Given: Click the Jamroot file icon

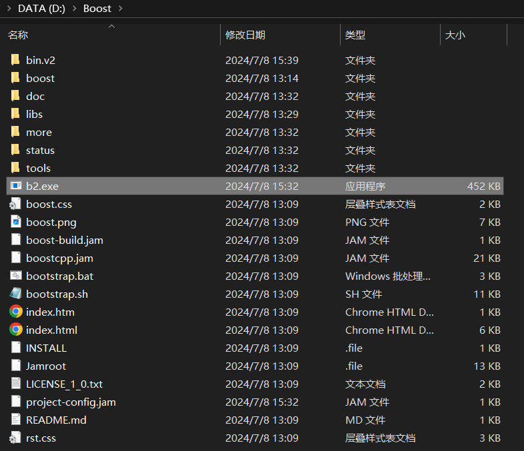Looking at the screenshot, I should tap(16, 366).
